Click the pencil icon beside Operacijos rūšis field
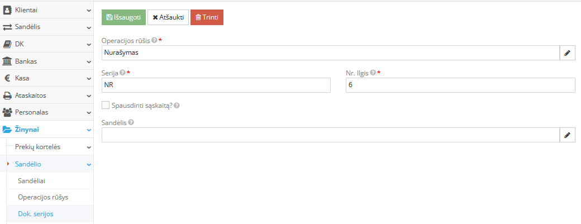The height and width of the screenshot is (224, 581). 567,53
